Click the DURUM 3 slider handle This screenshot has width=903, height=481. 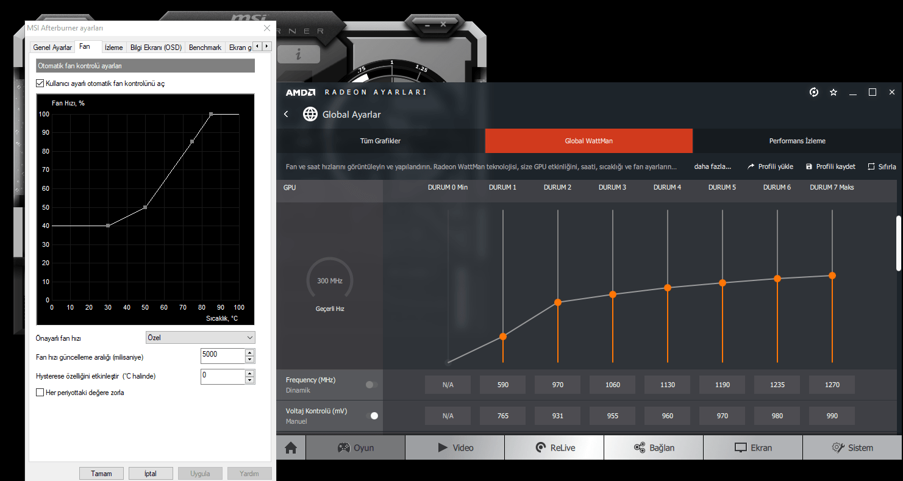[613, 294]
